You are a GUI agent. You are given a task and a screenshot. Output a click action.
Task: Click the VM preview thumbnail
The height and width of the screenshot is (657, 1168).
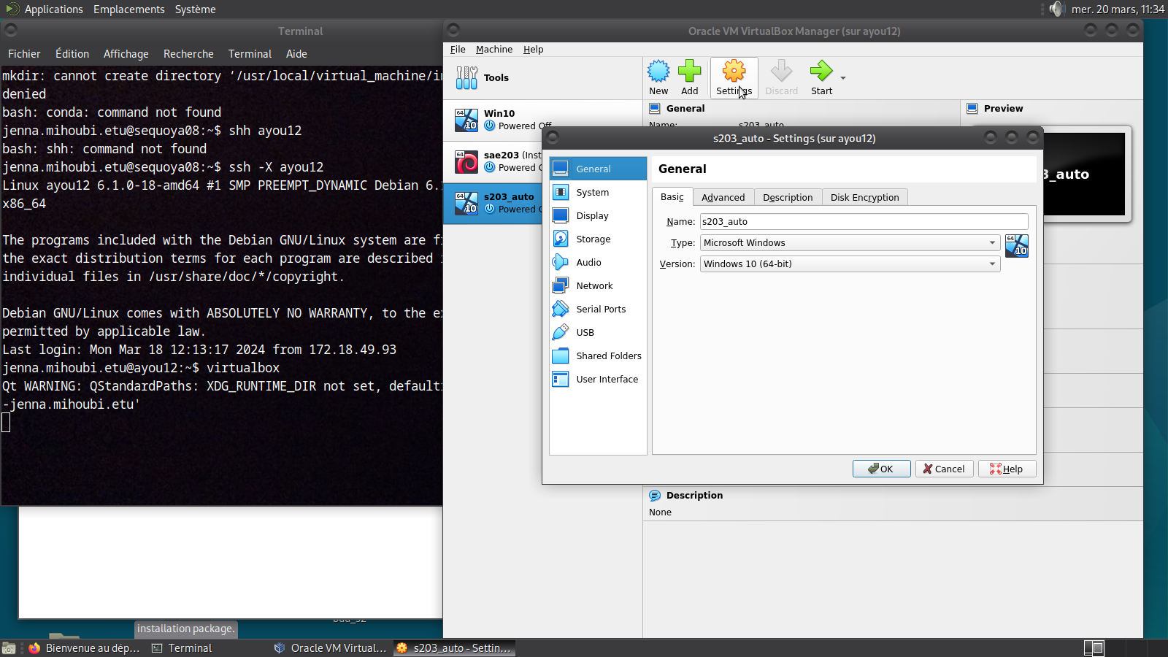1083,174
